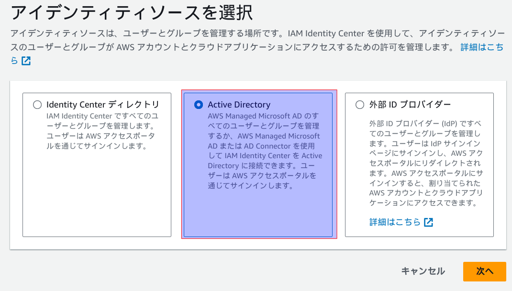Click the 外部 ID プロバイダー title label
This screenshot has width=512, height=291.
pos(410,105)
